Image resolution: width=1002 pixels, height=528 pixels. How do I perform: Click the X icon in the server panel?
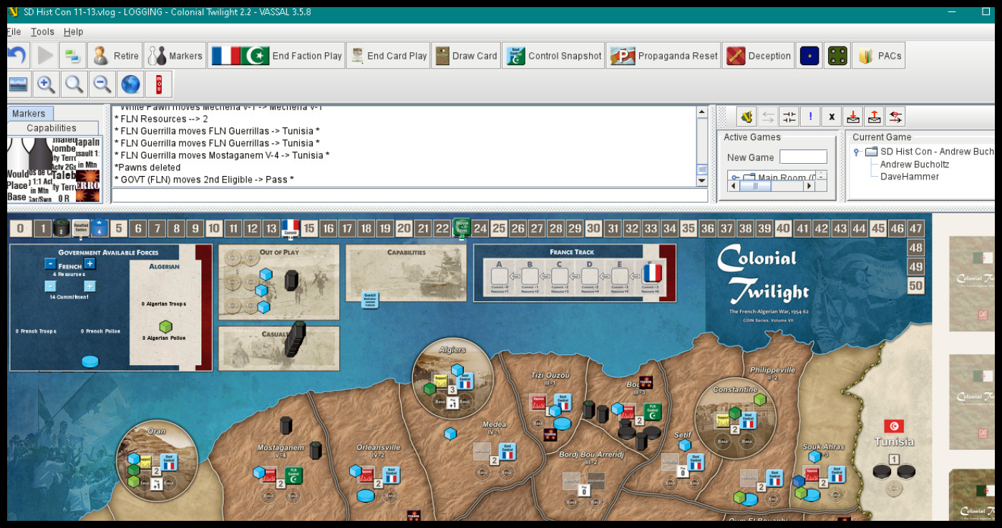point(831,117)
